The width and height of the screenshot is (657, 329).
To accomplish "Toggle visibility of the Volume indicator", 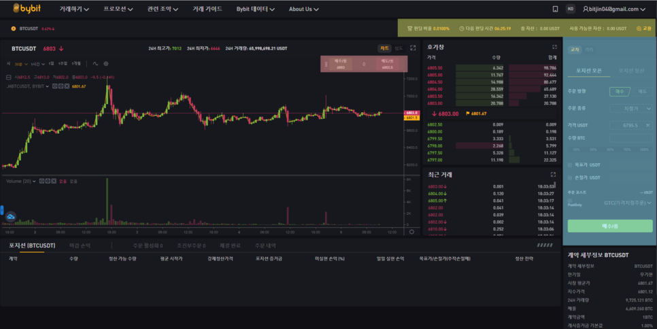I will point(42,181).
